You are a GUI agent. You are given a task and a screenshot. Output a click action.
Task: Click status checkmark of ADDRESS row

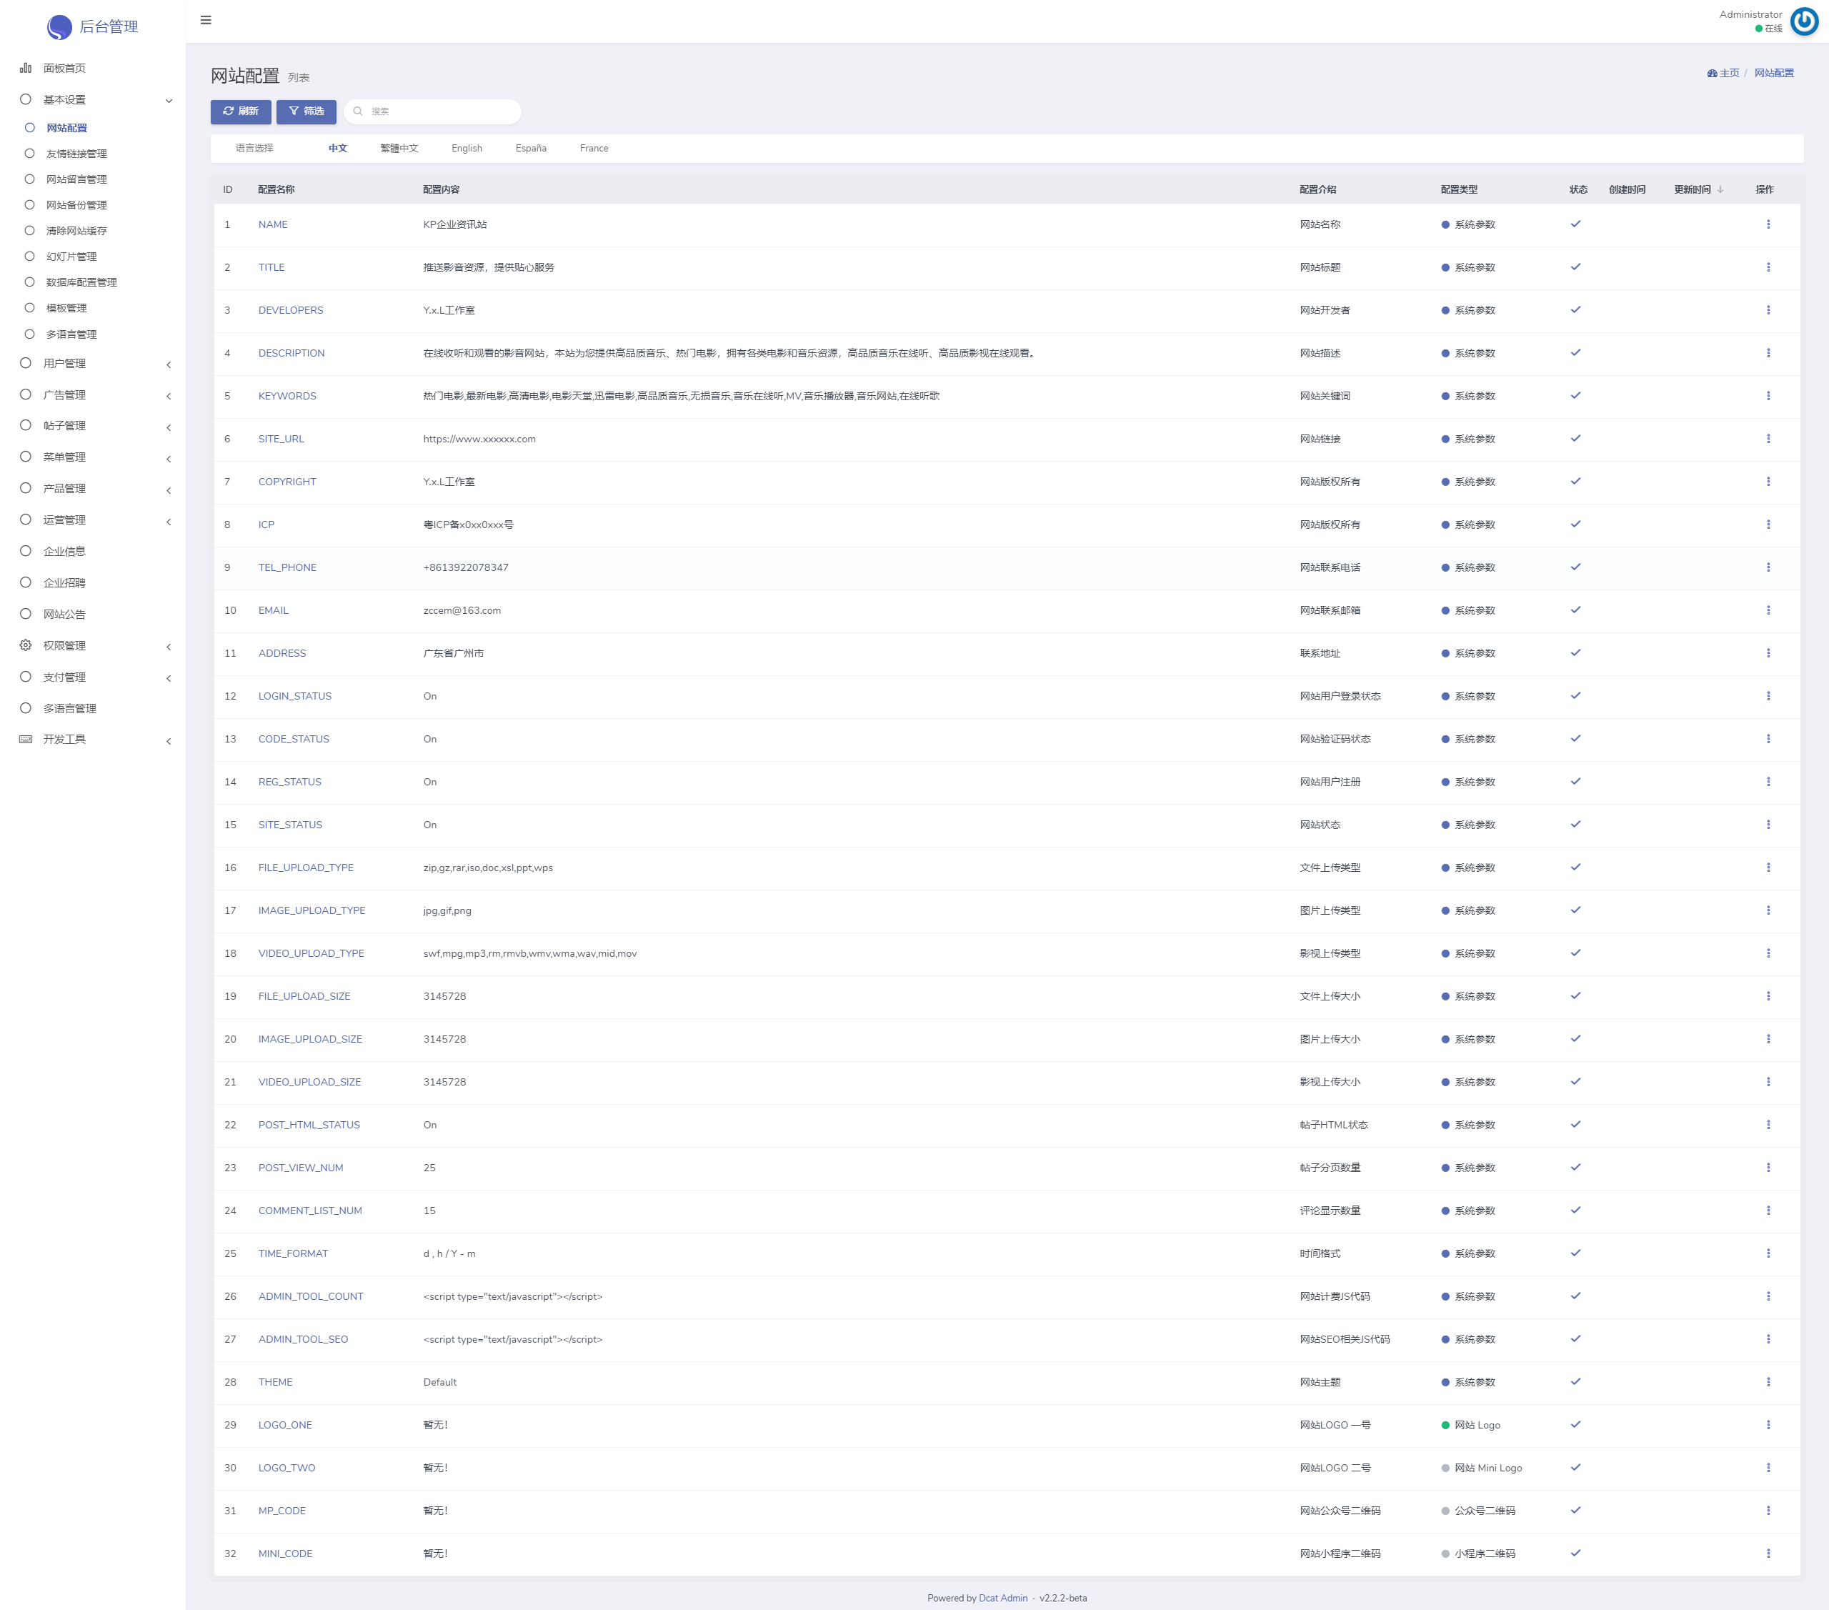pyautogui.click(x=1576, y=653)
